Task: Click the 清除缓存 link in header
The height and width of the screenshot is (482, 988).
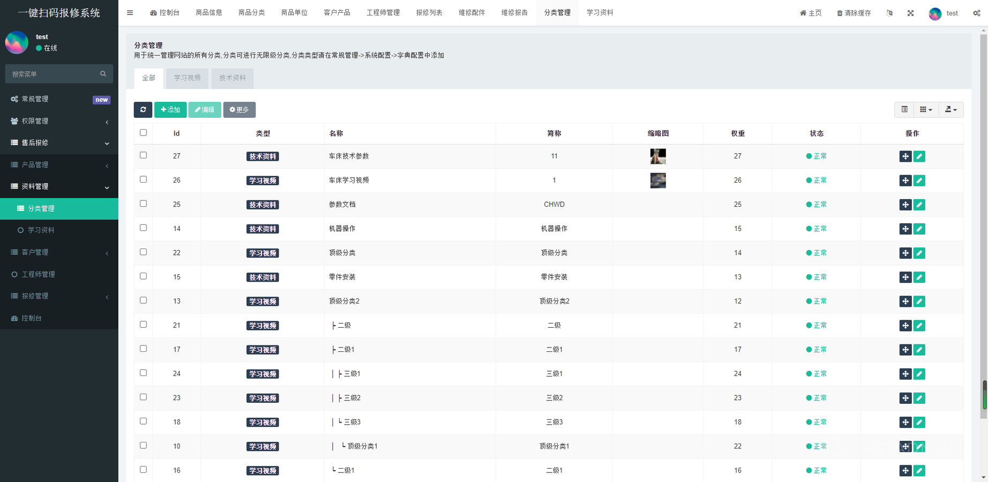Action: [x=854, y=13]
